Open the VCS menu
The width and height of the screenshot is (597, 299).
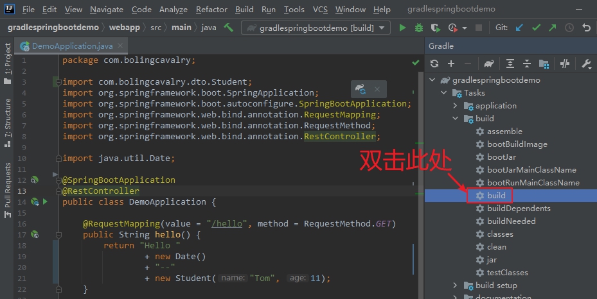point(320,9)
